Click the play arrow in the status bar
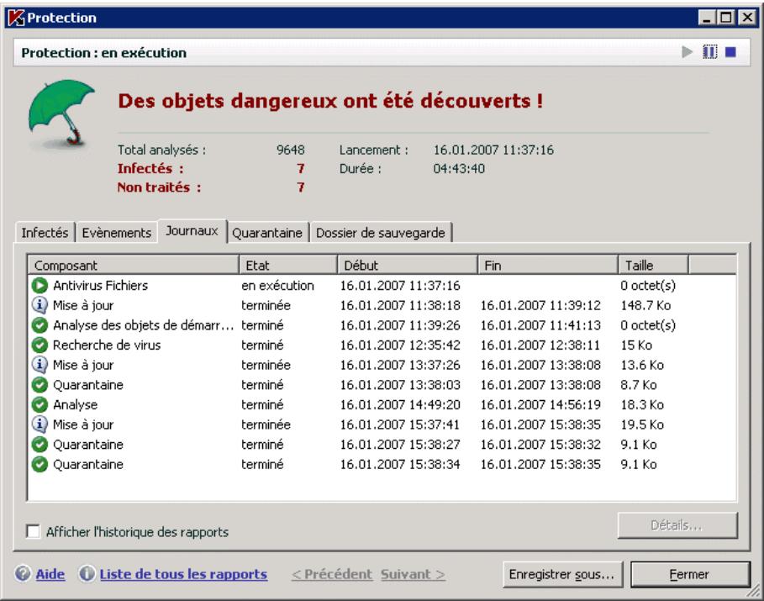Image resolution: width=764 pixels, height=601 pixels. coord(687,50)
